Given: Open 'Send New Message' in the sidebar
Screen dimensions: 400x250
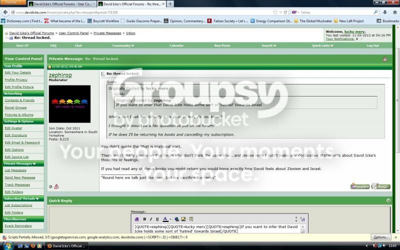Looking at the screenshot, I should coord(20,177).
